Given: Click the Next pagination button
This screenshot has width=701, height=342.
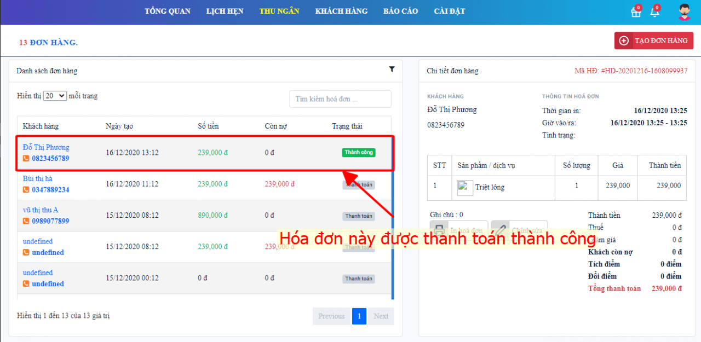Looking at the screenshot, I should click(381, 316).
